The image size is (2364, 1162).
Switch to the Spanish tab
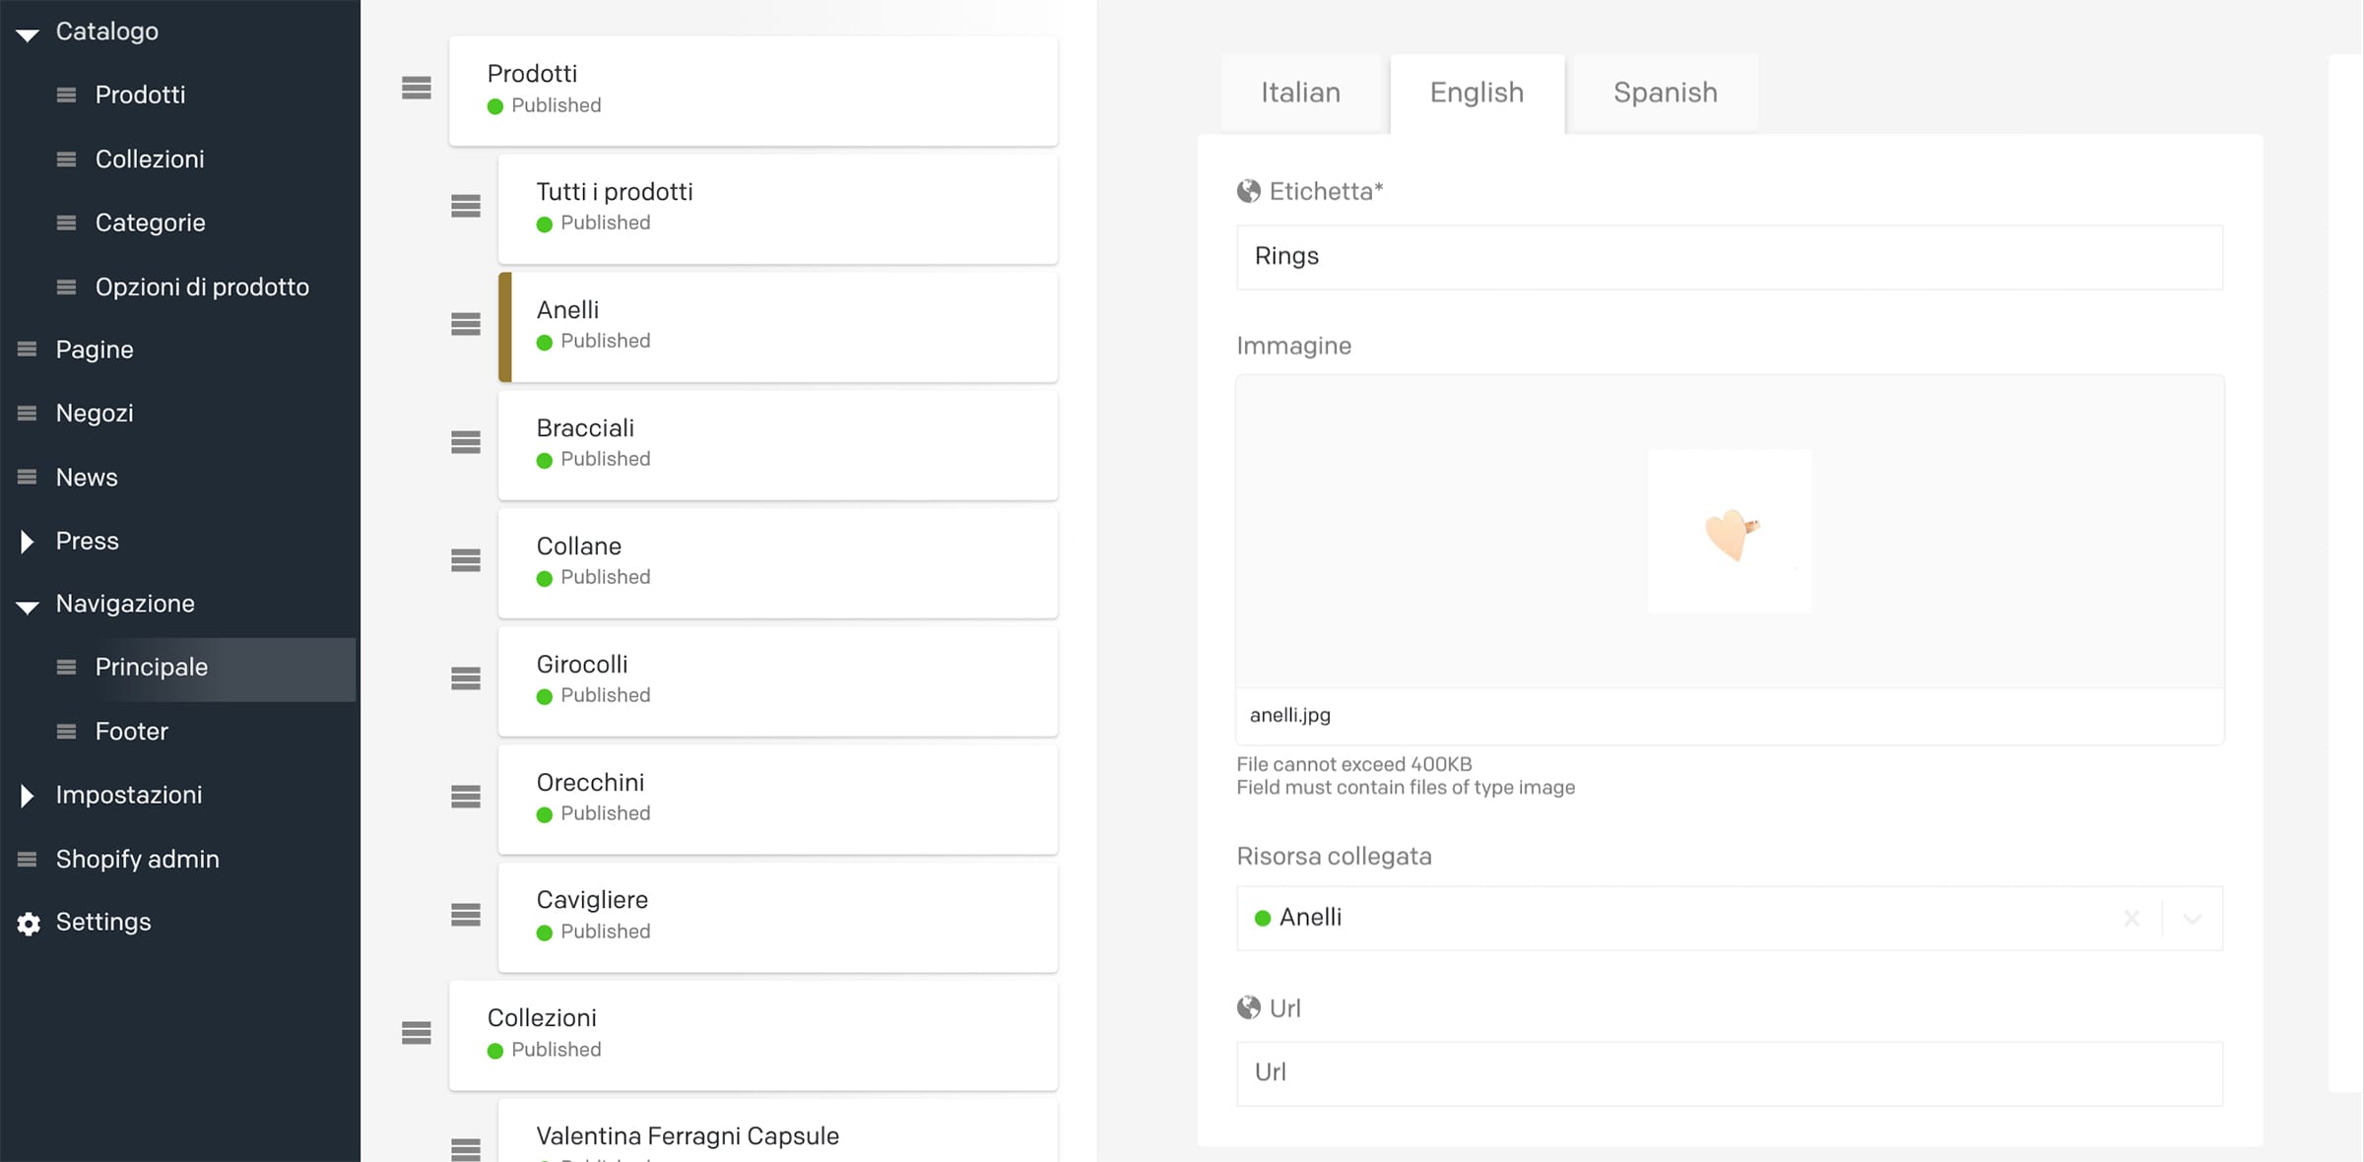point(1665,92)
